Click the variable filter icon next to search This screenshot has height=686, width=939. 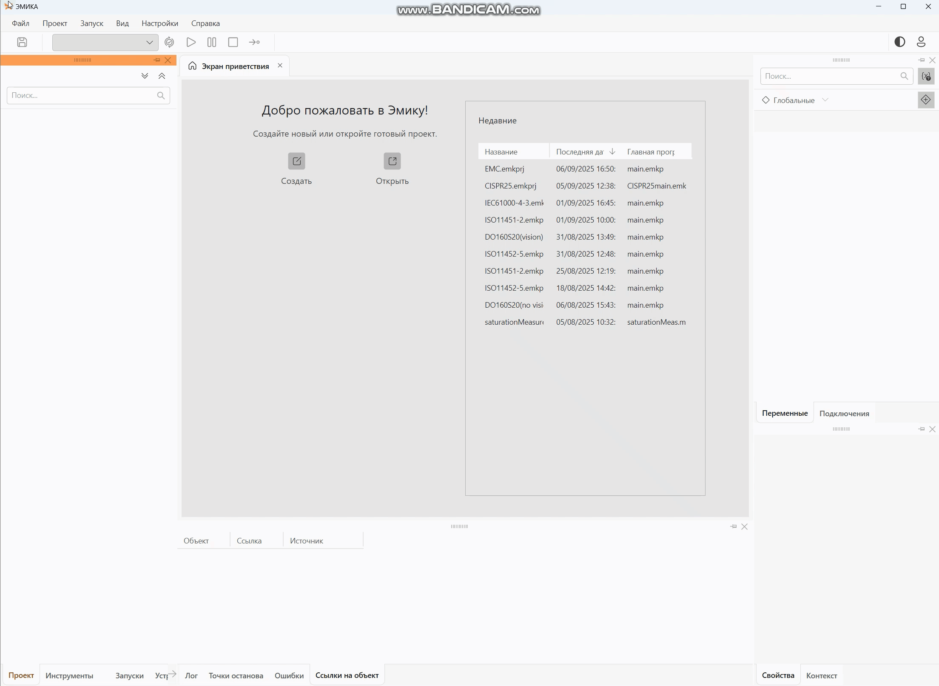point(926,76)
